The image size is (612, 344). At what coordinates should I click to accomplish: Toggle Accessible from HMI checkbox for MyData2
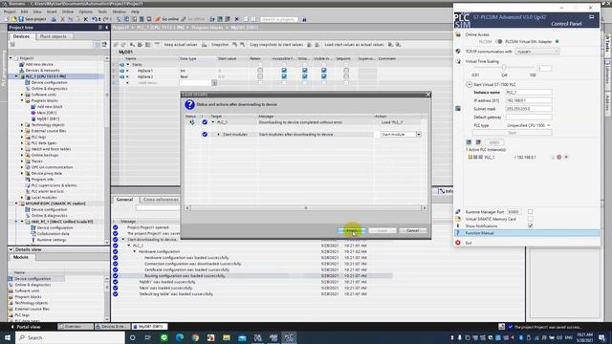click(x=284, y=76)
